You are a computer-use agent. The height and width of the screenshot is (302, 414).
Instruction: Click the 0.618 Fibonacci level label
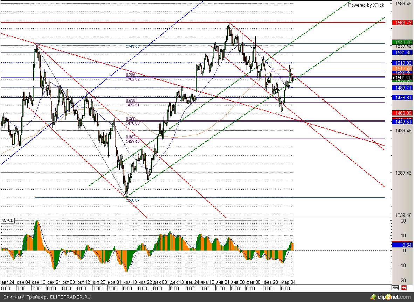tap(131, 101)
